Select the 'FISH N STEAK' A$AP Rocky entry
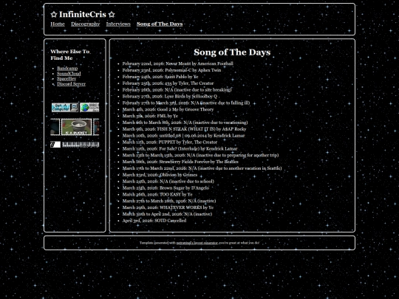This screenshot has width=399, height=299. coord(184,129)
